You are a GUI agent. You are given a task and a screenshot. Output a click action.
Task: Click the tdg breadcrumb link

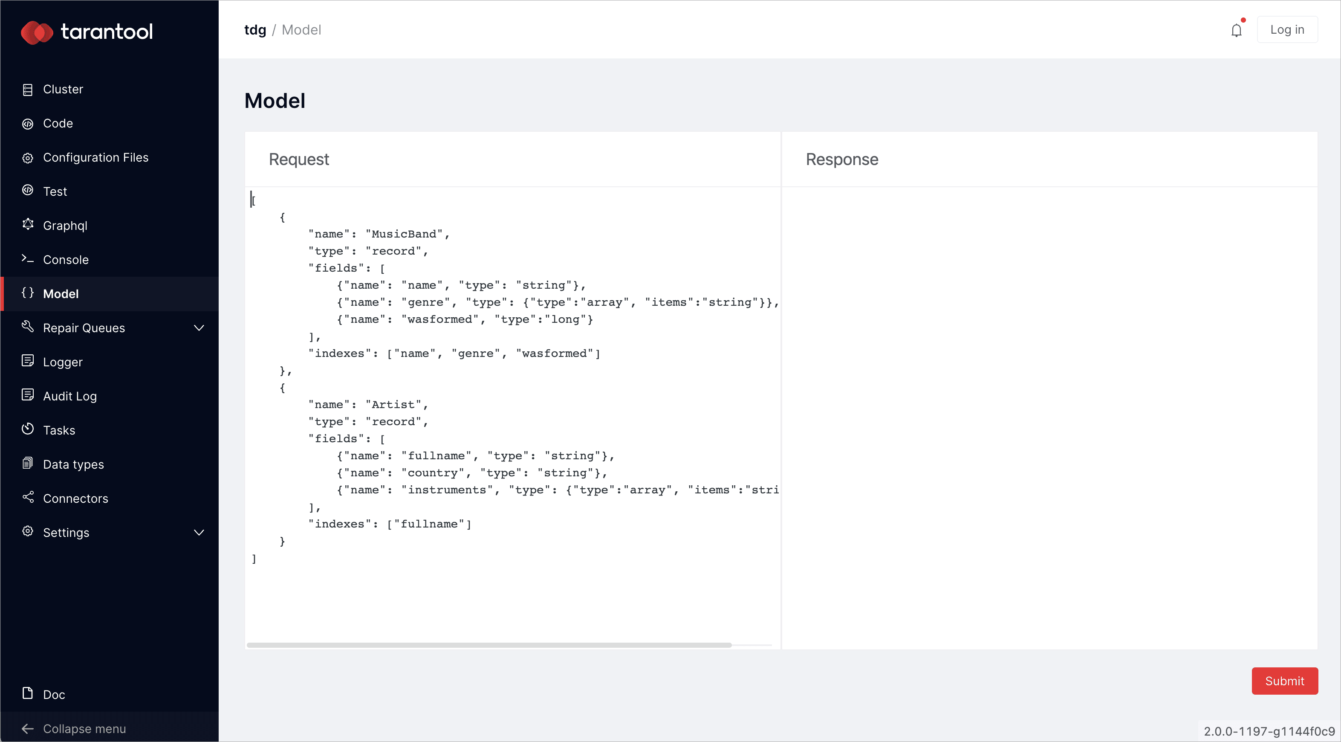(x=255, y=30)
